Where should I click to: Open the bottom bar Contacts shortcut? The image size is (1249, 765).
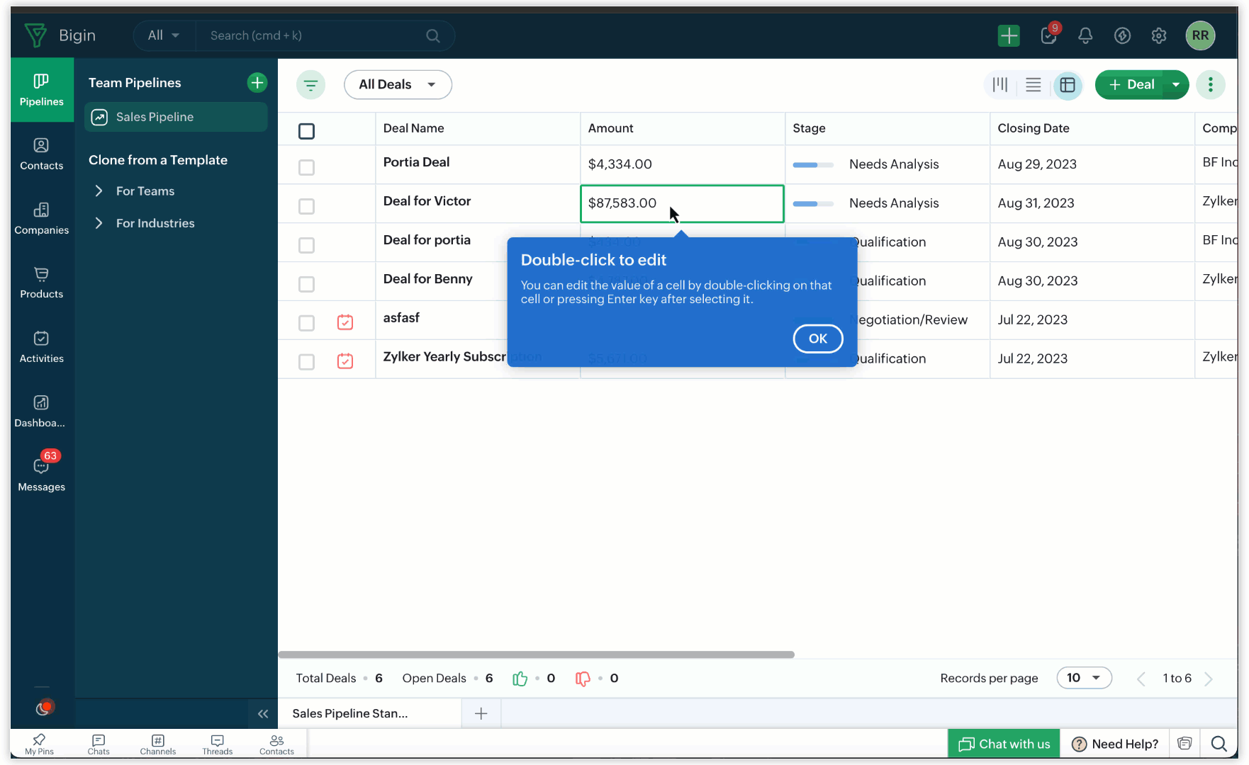coord(276,744)
